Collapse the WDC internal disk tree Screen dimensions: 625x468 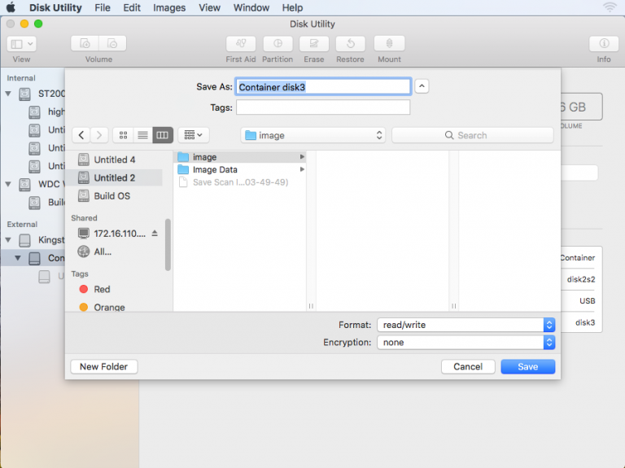point(8,184)
